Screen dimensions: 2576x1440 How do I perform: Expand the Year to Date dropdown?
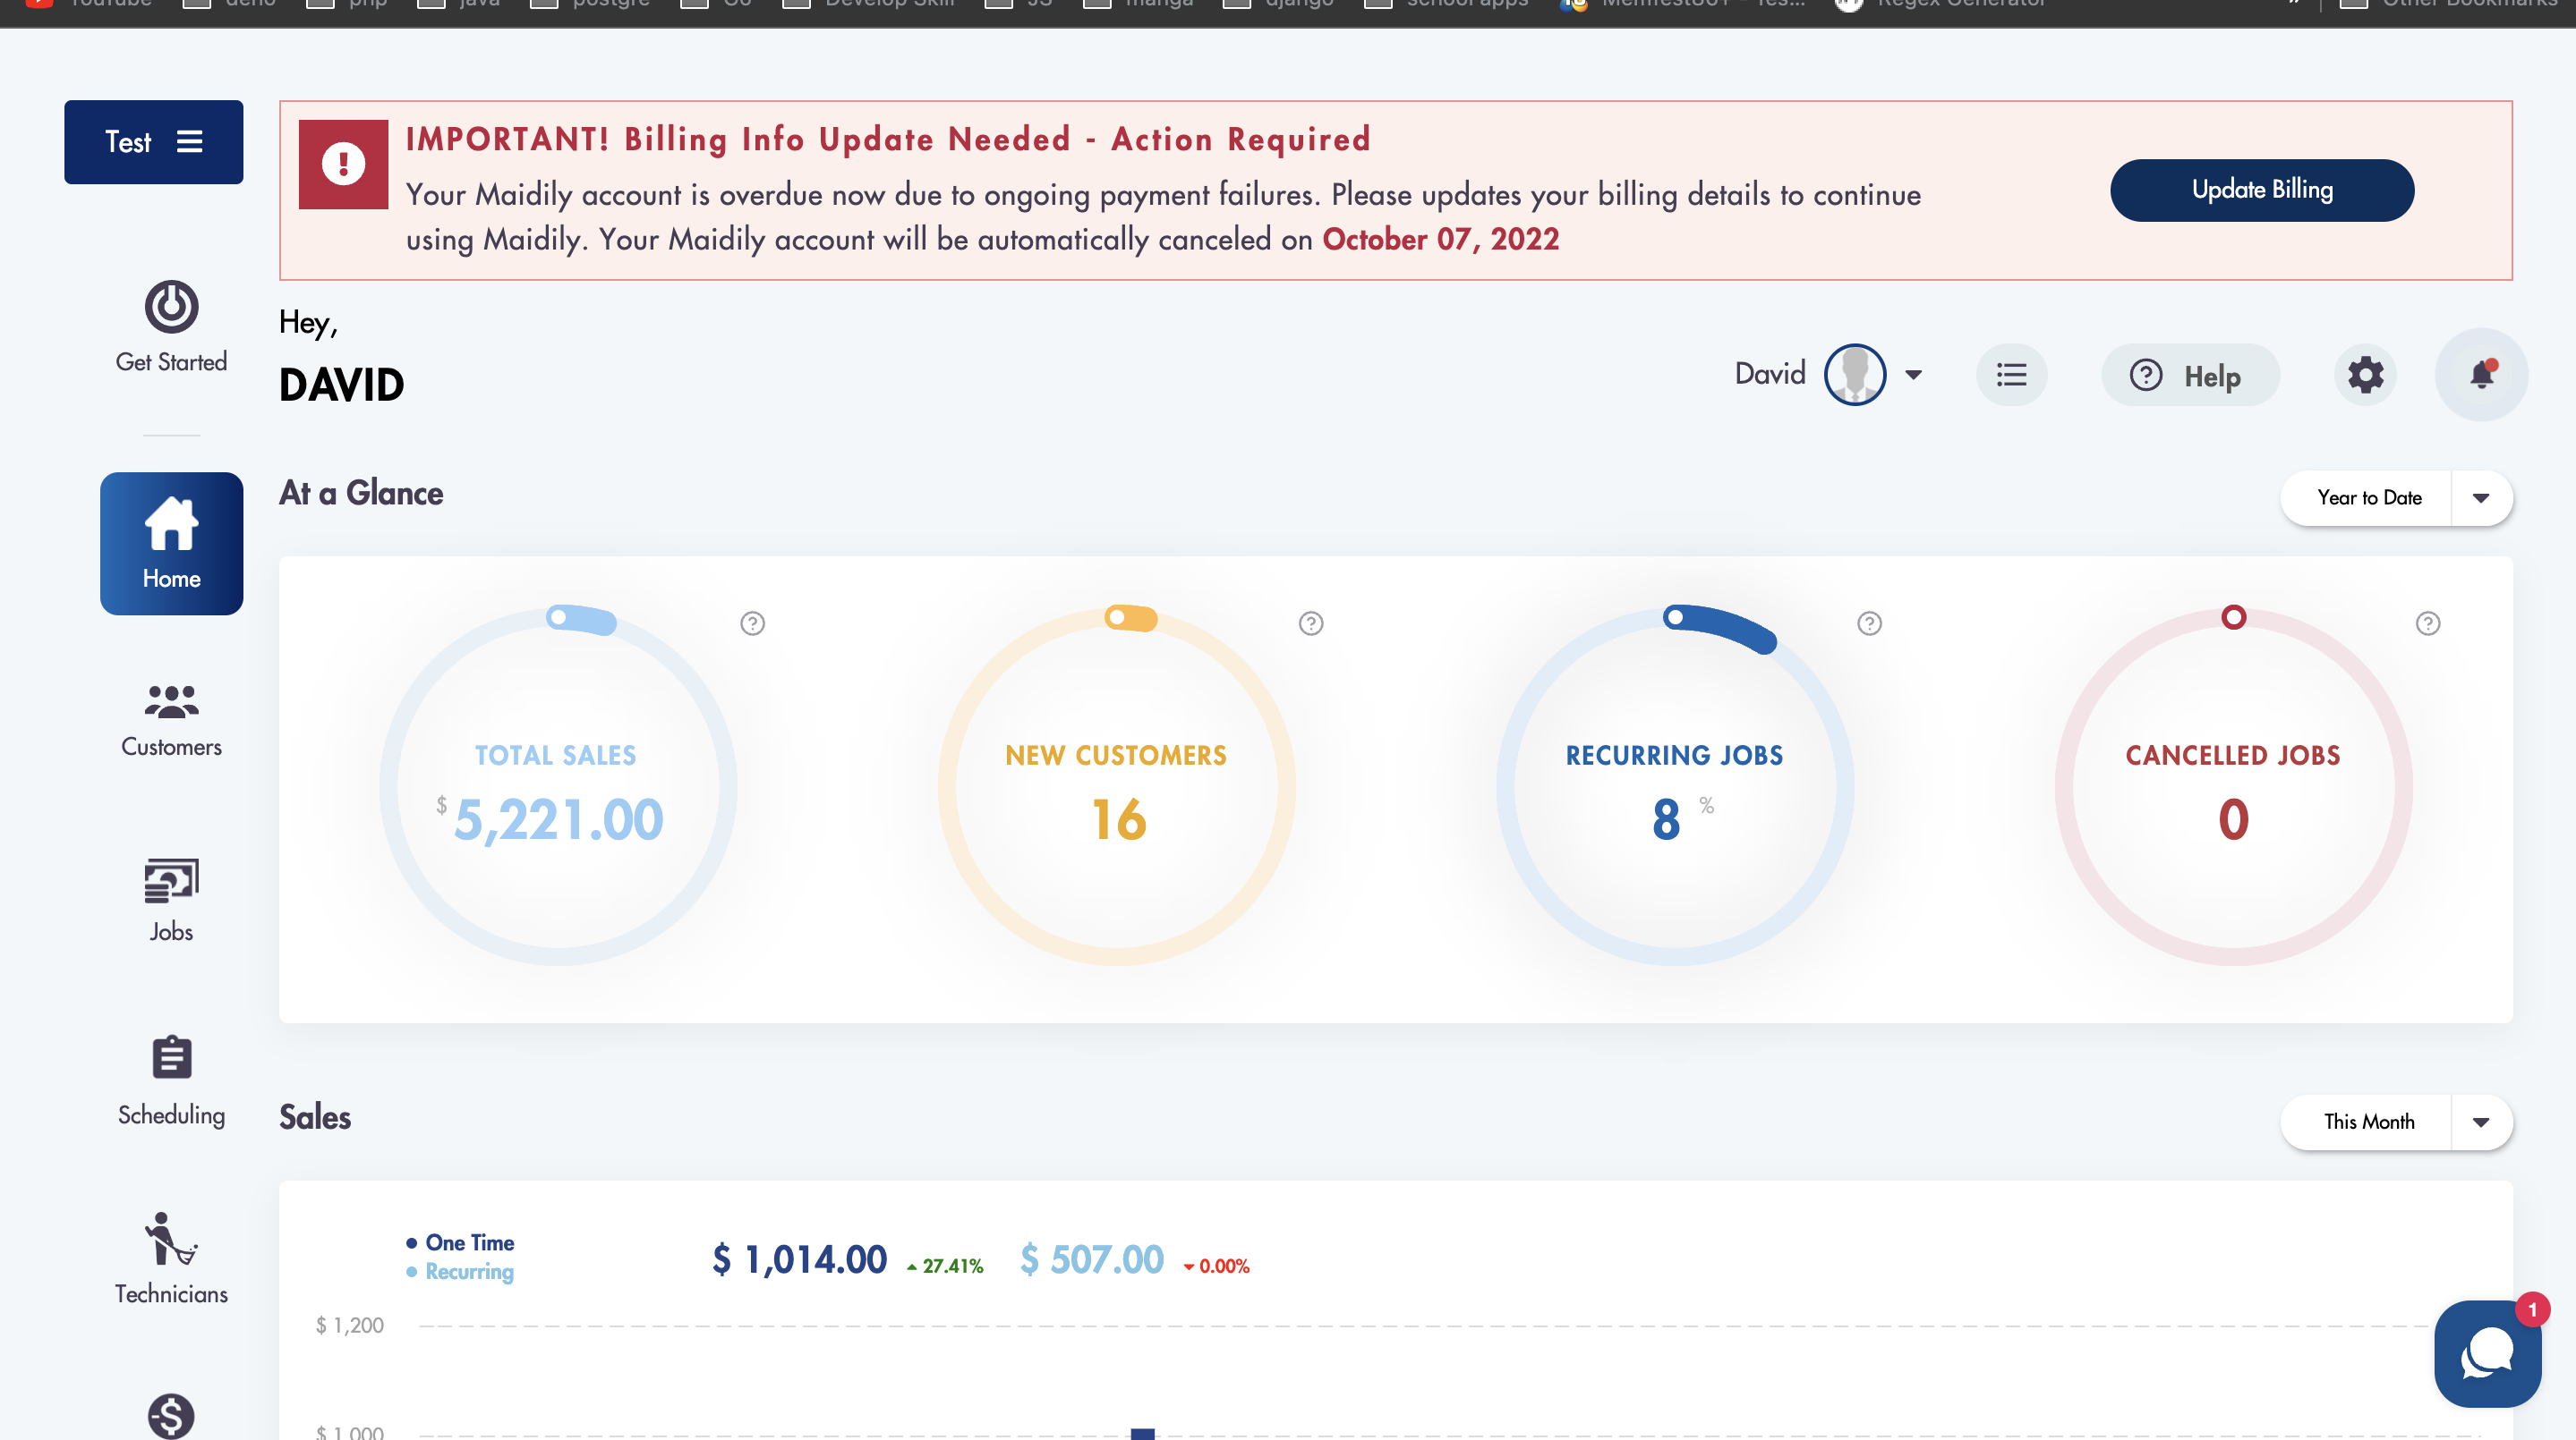2480,497
